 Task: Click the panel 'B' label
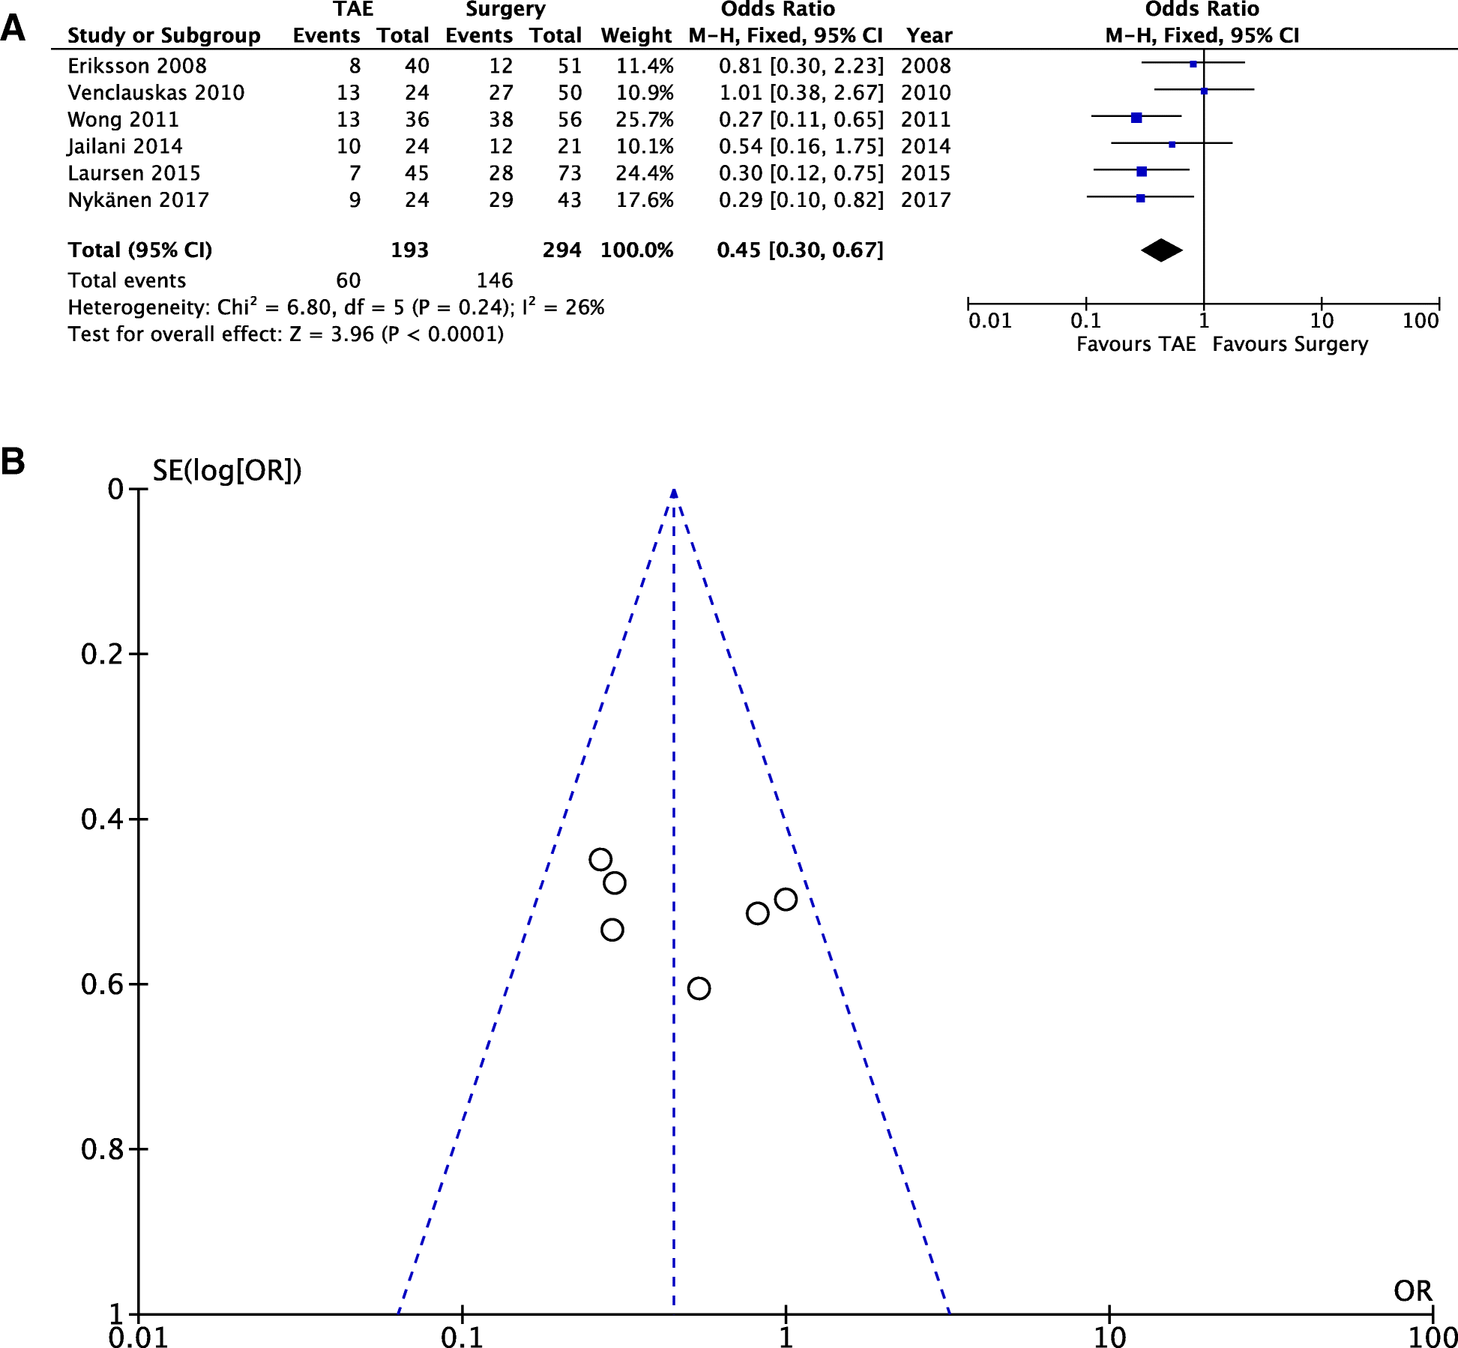[13, 461]
